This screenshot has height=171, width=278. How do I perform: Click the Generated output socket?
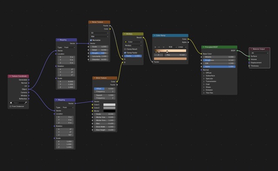(x=29, y=80)
